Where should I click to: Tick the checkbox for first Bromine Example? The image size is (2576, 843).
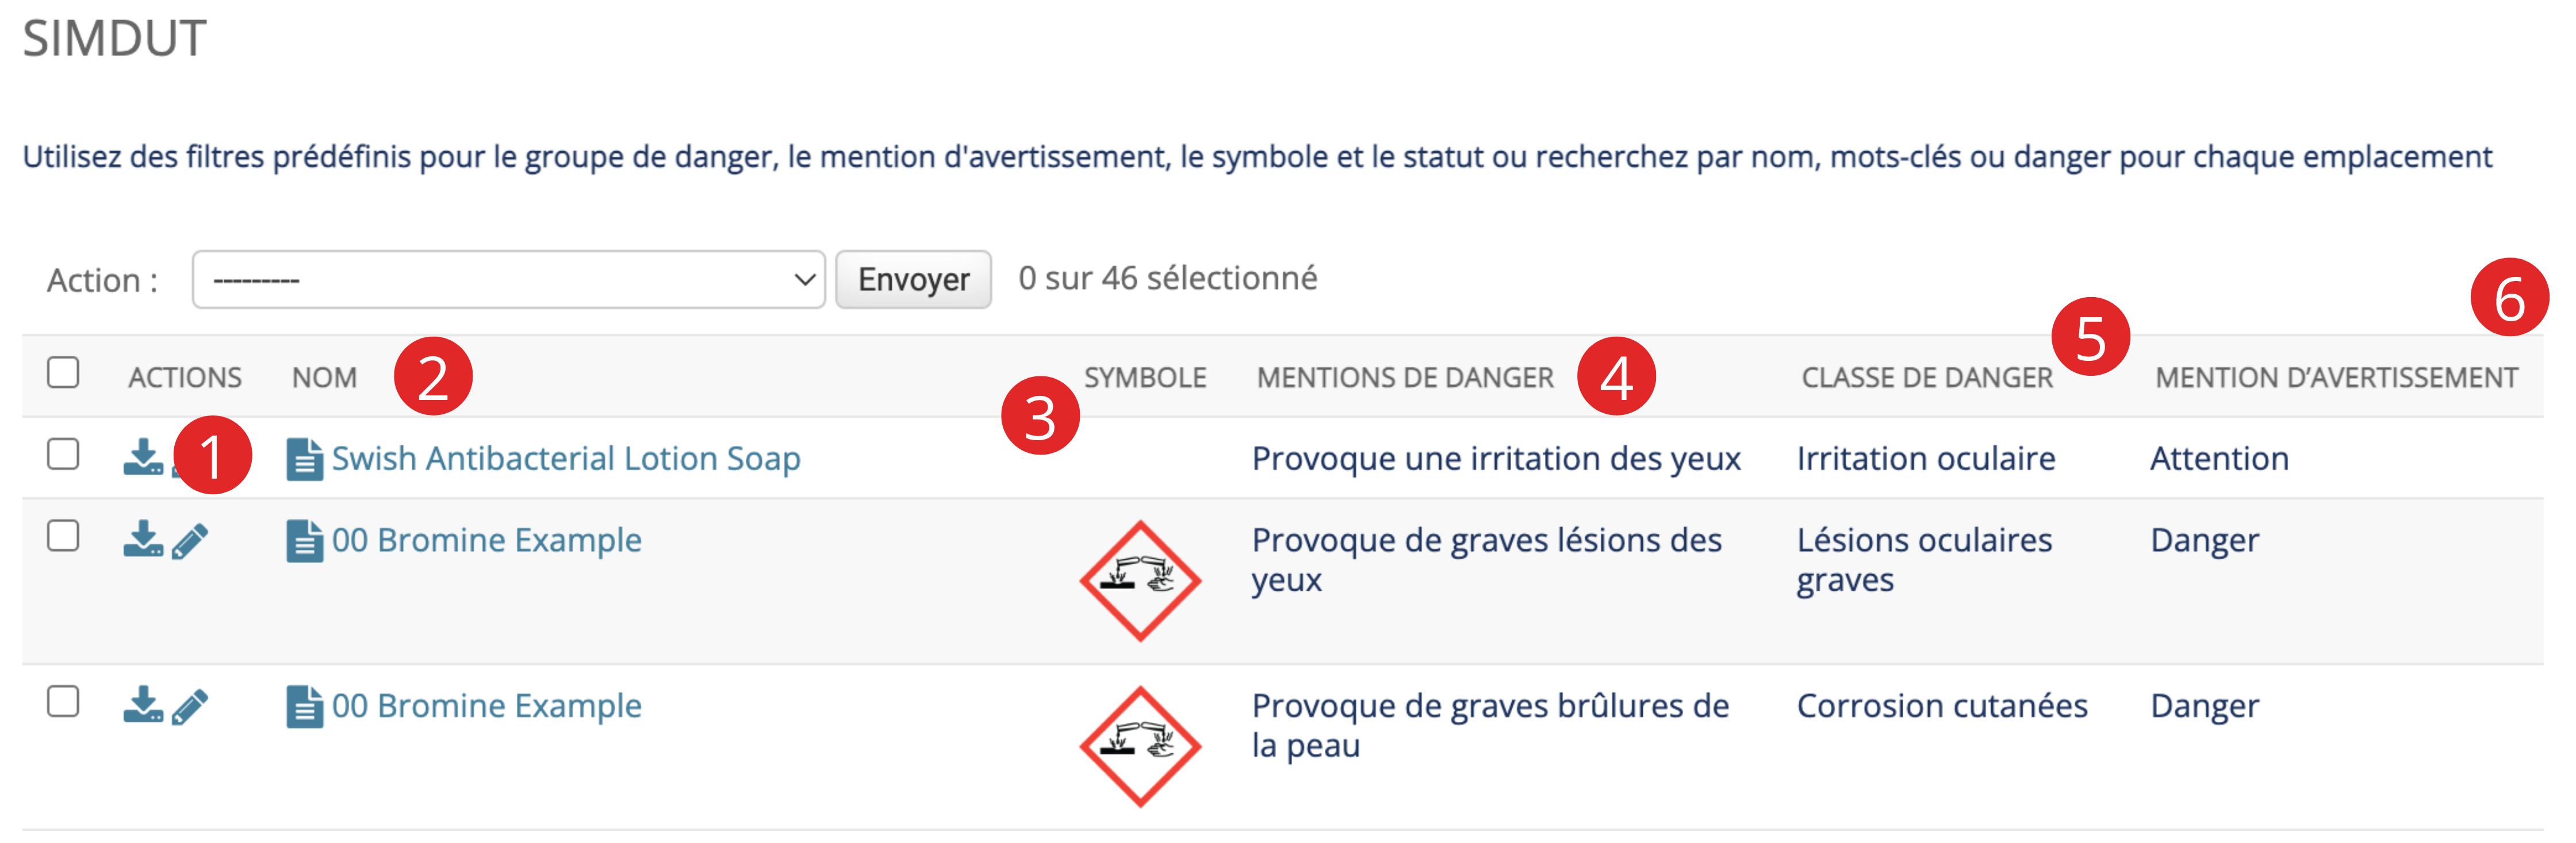click(63, 536)
